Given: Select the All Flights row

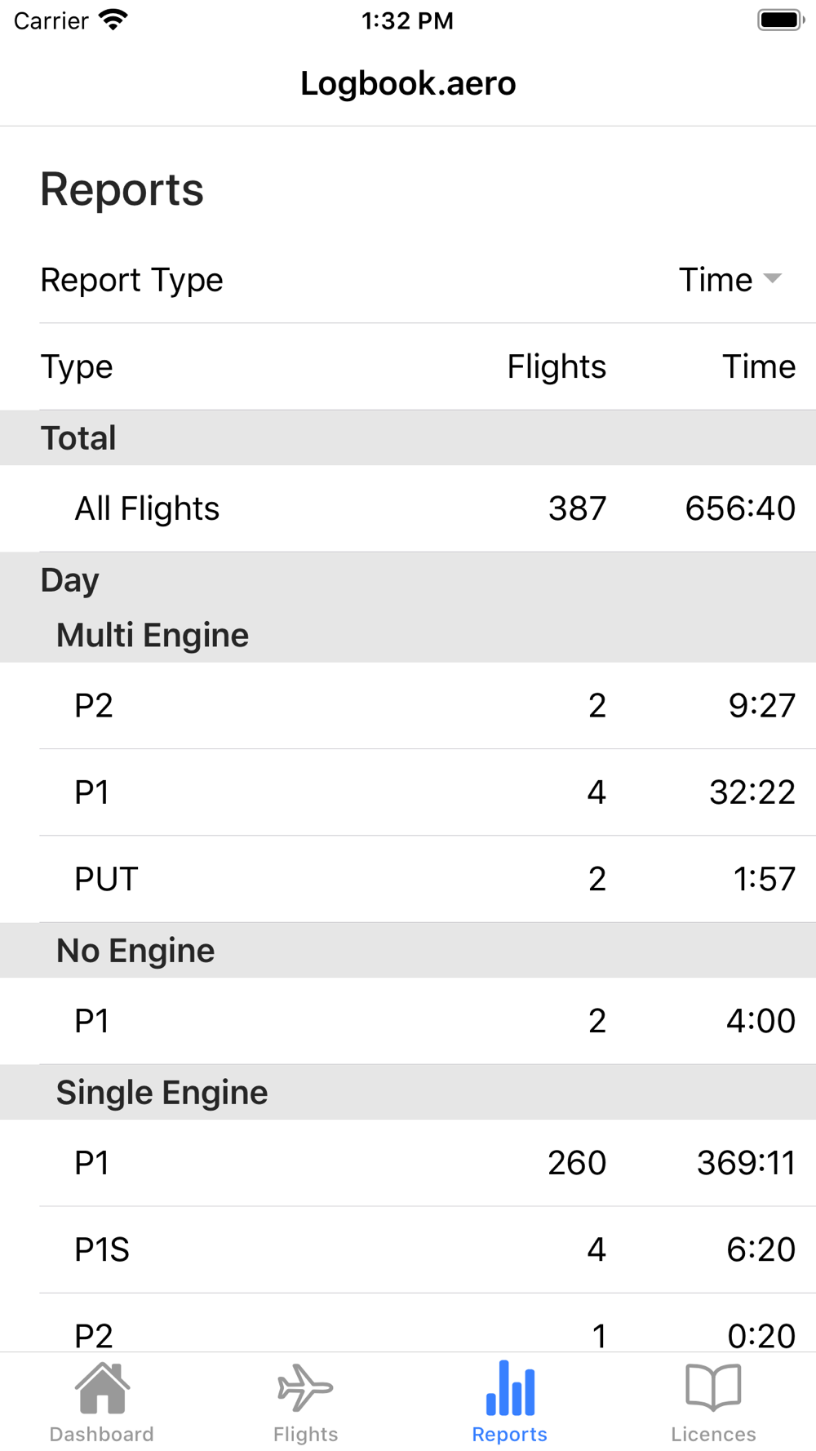Looking at the screenshot, I should pyautogui.click(x=408, y=508).
